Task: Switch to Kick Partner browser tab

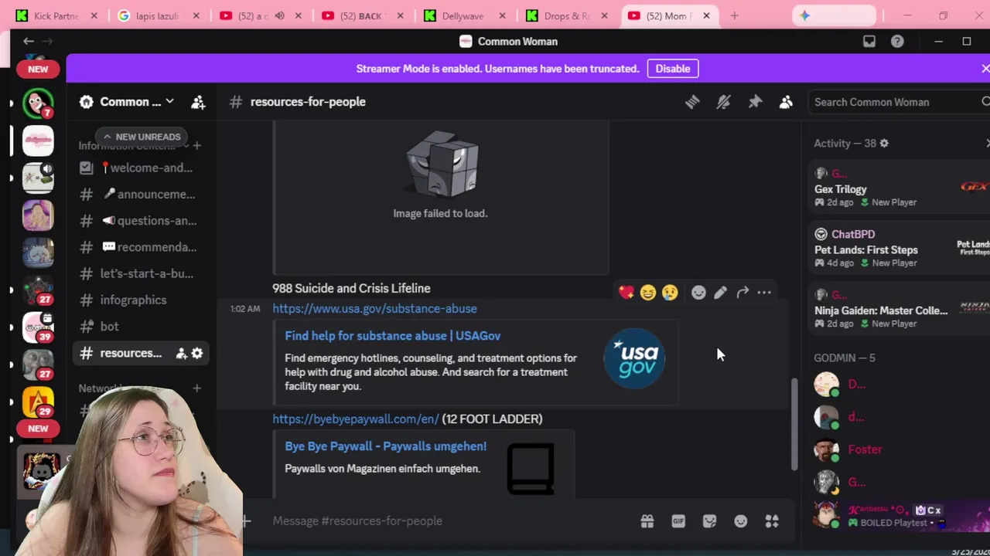Action: pos(56,15)
